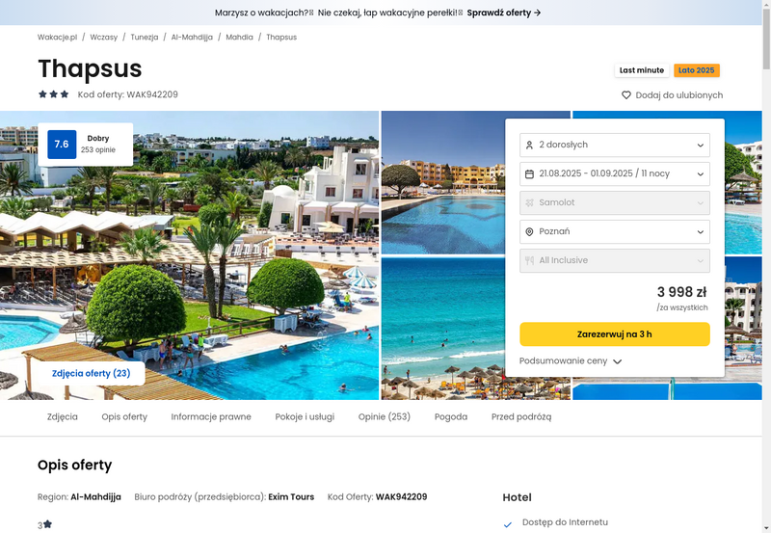This screenshot has width=771, height=533.
Task: Switch to the Opinie (253) tab
Action: point(384,416)
